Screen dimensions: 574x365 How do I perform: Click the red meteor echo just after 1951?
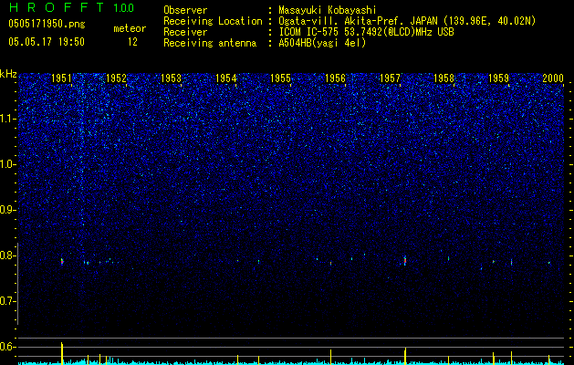tap(62, 261)
